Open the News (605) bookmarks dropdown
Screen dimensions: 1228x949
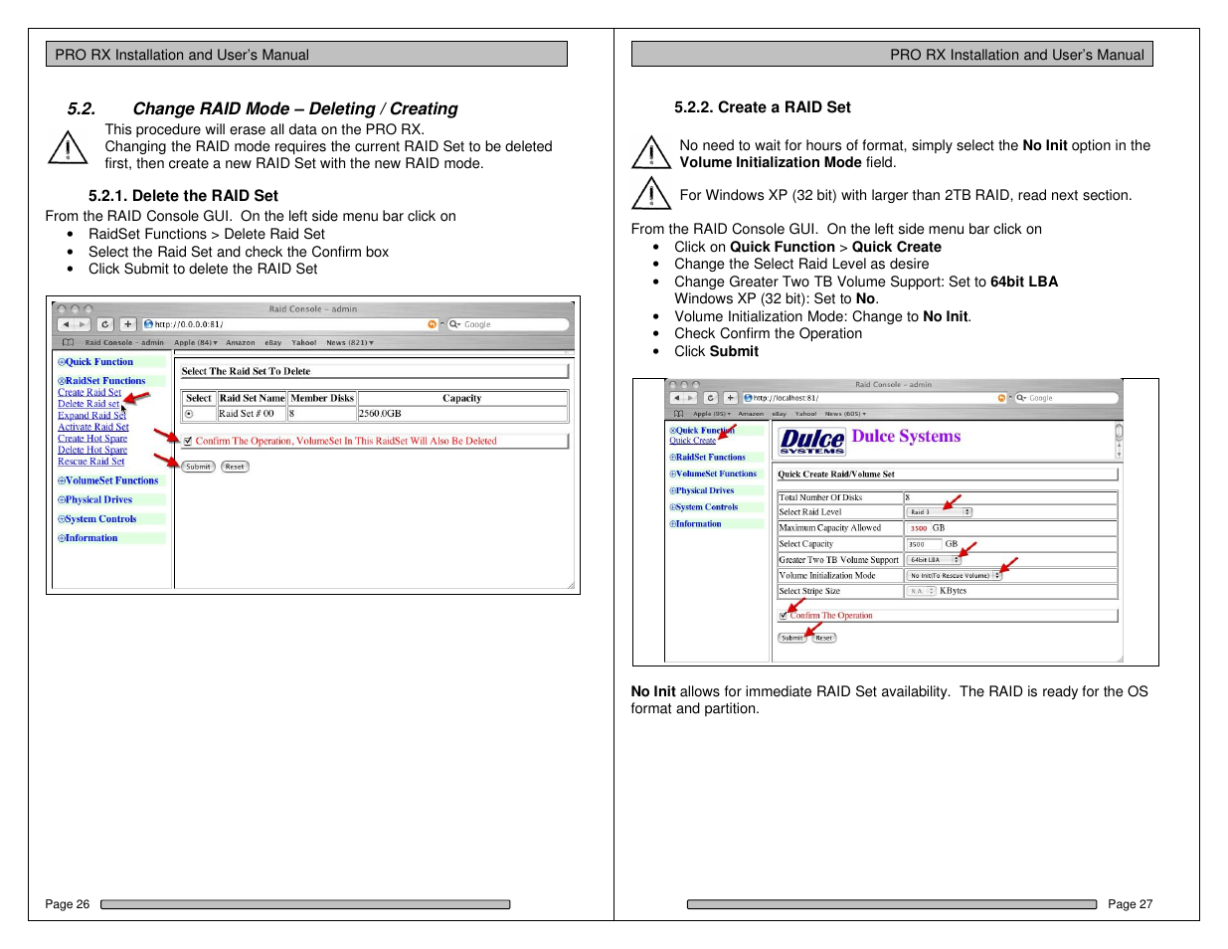pyautogui.click(x=845, y=414)
